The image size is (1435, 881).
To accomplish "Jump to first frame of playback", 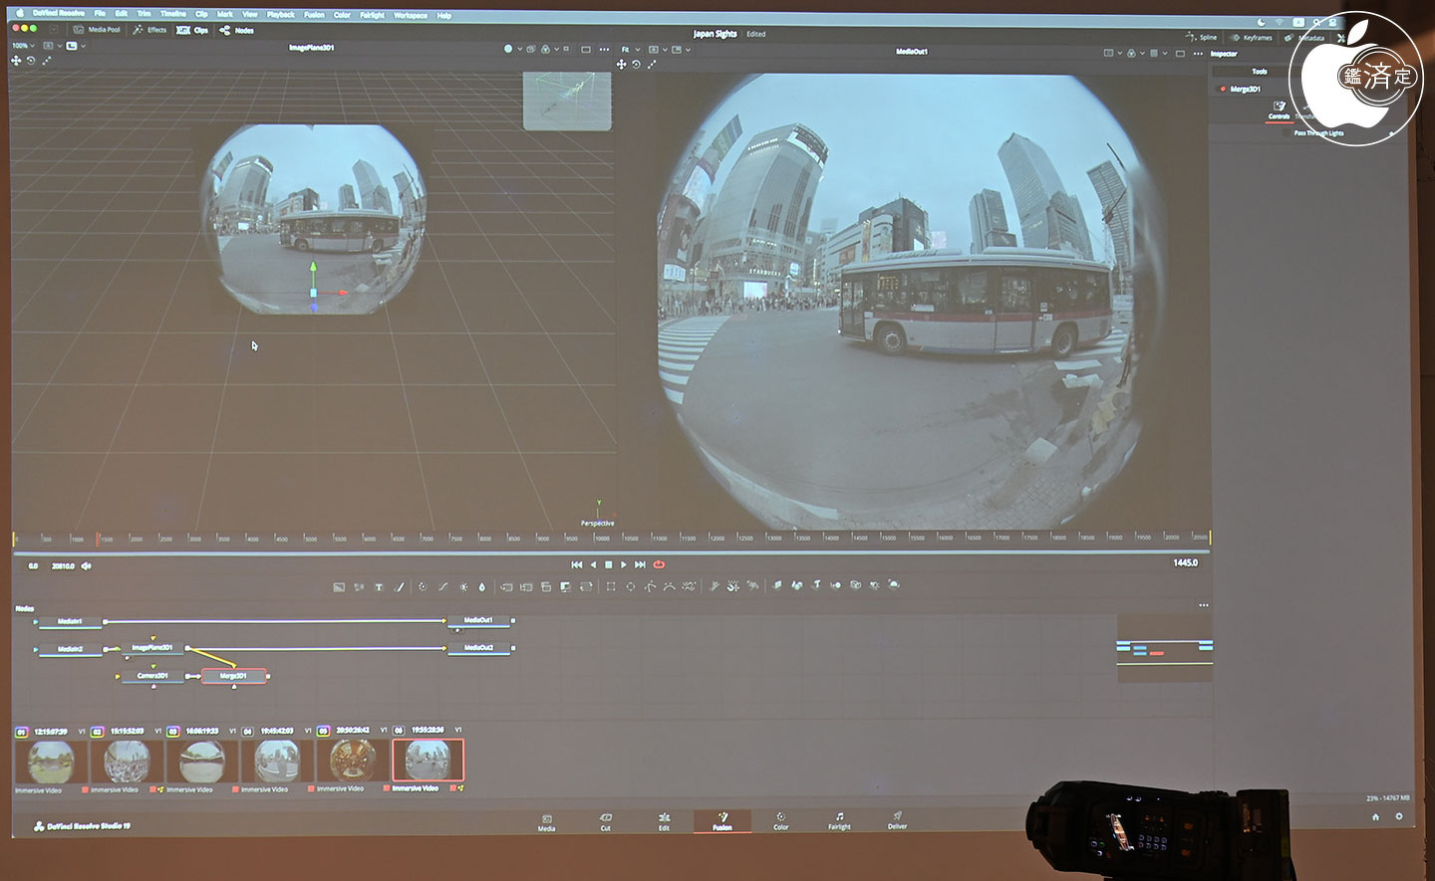I will [576, 564].
